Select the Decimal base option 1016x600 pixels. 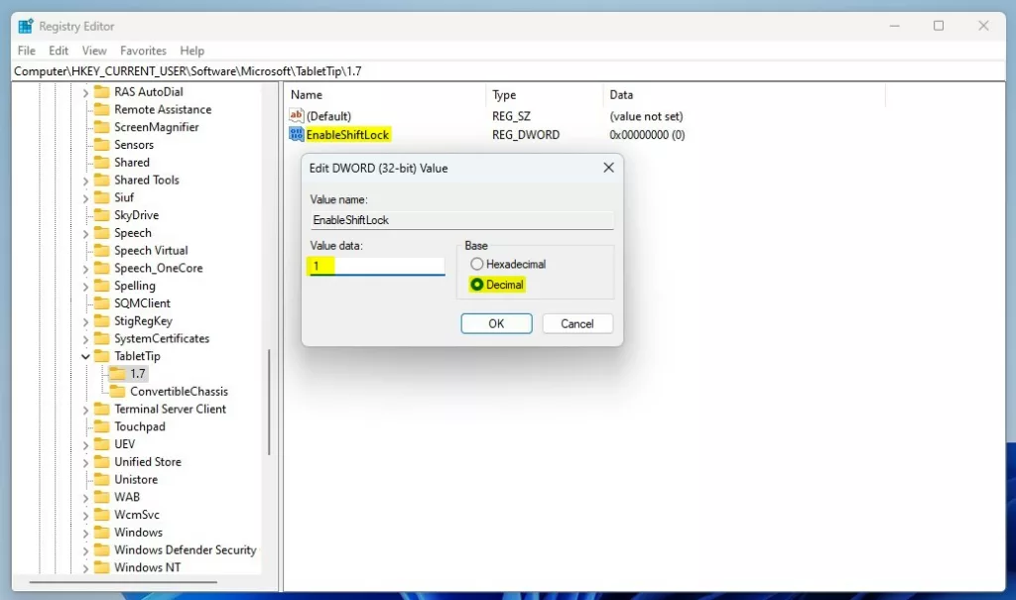tap(496, 285)
